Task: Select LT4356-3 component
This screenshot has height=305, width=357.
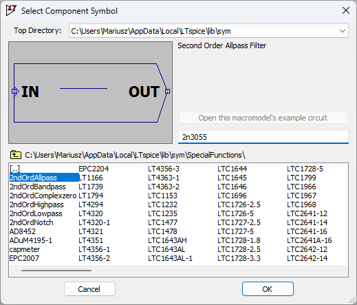Action: pyautogui.click(x=164, y=169)
